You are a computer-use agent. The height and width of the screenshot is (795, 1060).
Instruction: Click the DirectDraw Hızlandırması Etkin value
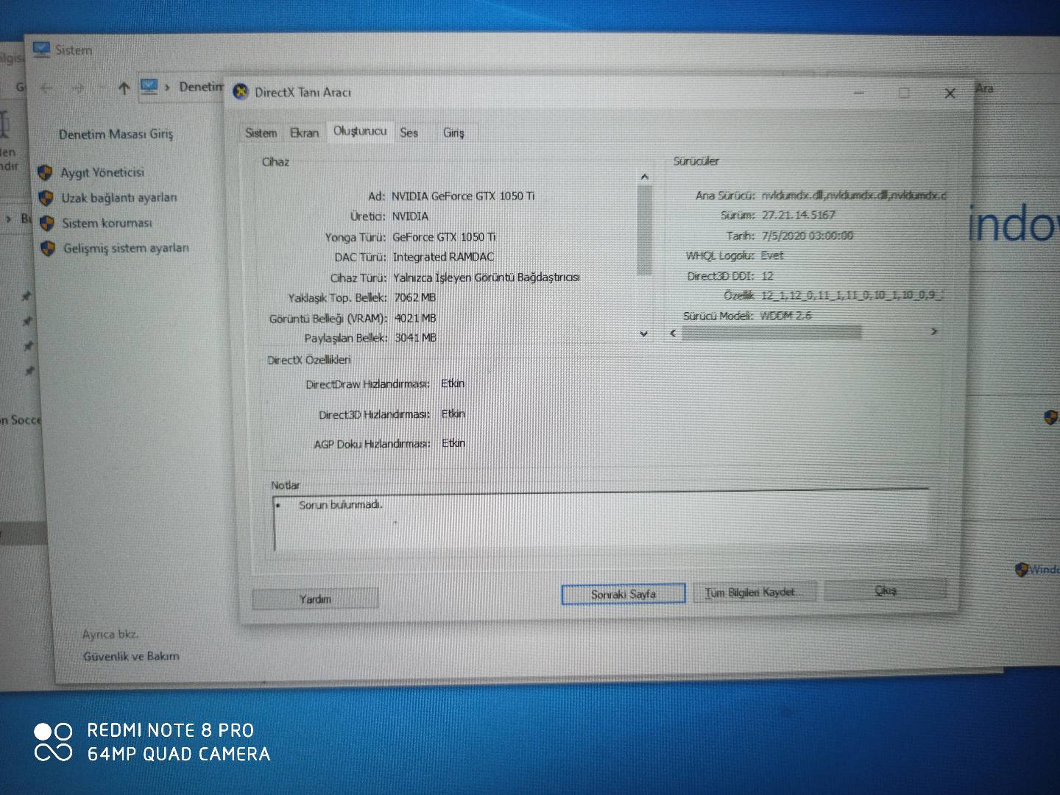tap(453, 384)
